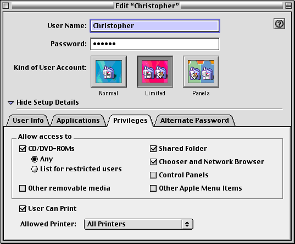
Task: Check Other Apple Menu Items
Action: (x=153, y=188)
